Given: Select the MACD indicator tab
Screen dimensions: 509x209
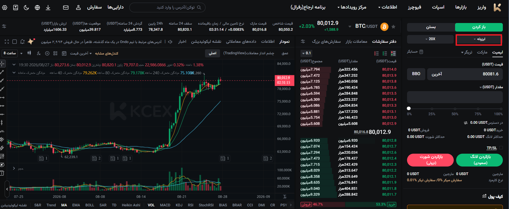Looking at the screenshot, I should [165, 205].
